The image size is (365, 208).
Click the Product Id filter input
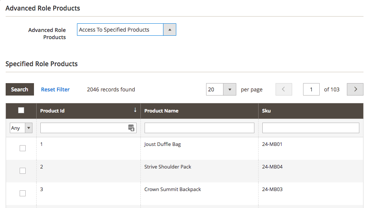84,128
